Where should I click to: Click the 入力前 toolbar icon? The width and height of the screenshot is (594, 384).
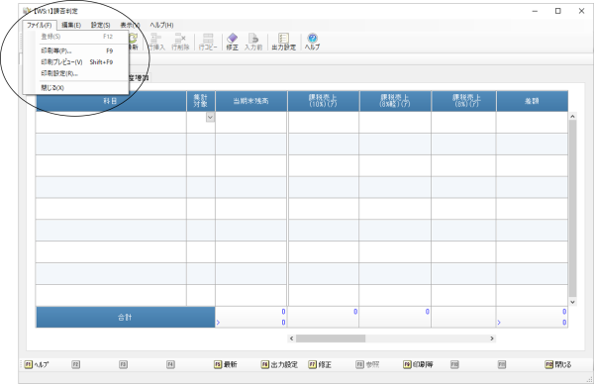point(253,42)
